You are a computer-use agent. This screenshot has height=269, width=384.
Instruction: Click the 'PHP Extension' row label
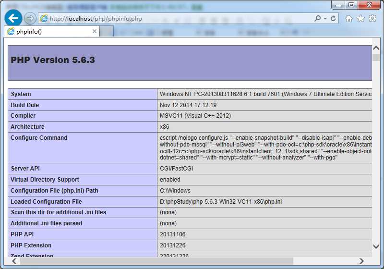31,245
